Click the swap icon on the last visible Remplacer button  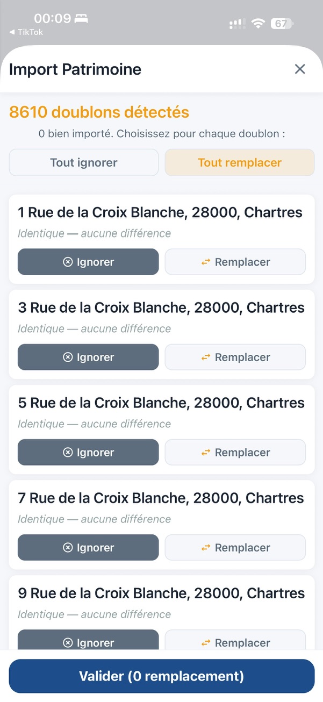205,642
